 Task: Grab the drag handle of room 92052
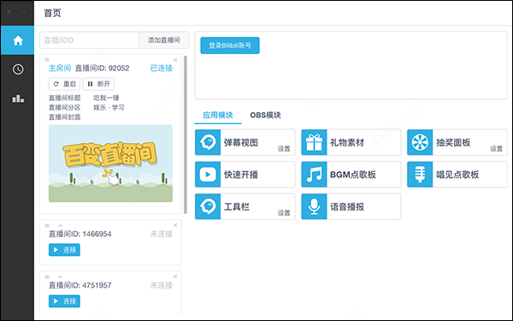point(47,60)
